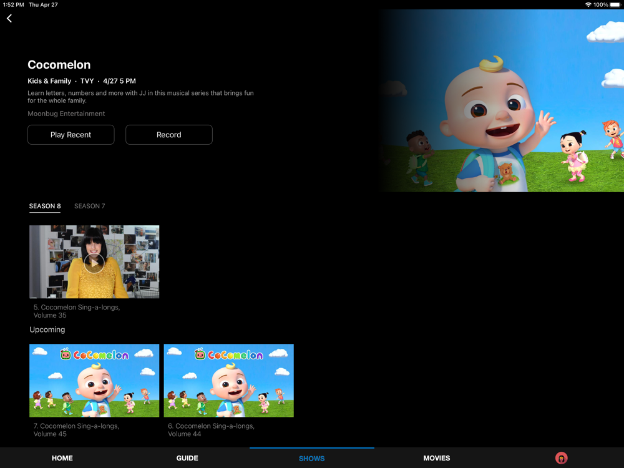Click the Play Recent button

[71, 135]
